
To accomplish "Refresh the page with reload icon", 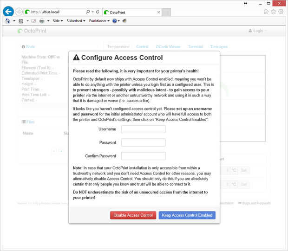I will tap(98, 12).
